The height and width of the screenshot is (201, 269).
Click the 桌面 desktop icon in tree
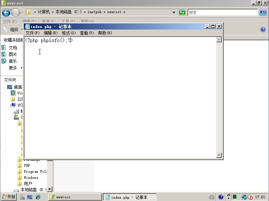(10, 87)
